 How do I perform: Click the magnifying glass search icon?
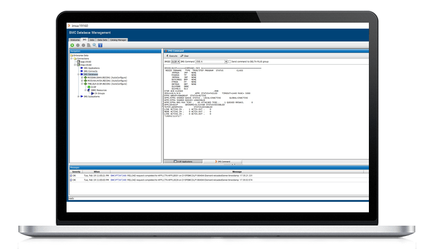pyautogui.click(x=95, y=45)
